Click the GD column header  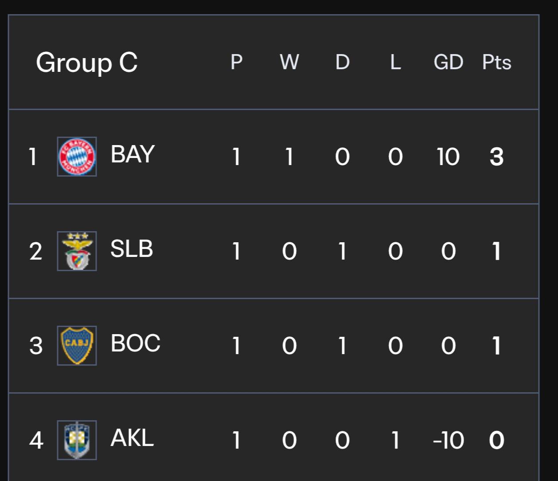pos(449,62)
